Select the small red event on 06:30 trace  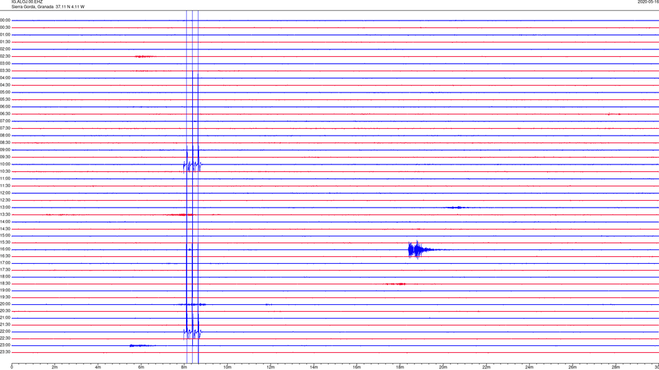[x=614, y=114]
